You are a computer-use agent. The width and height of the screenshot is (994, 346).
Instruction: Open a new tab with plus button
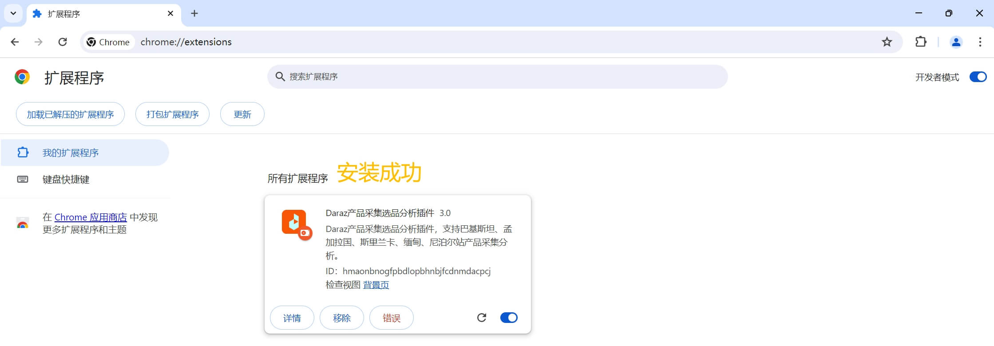tap(194, 13)
